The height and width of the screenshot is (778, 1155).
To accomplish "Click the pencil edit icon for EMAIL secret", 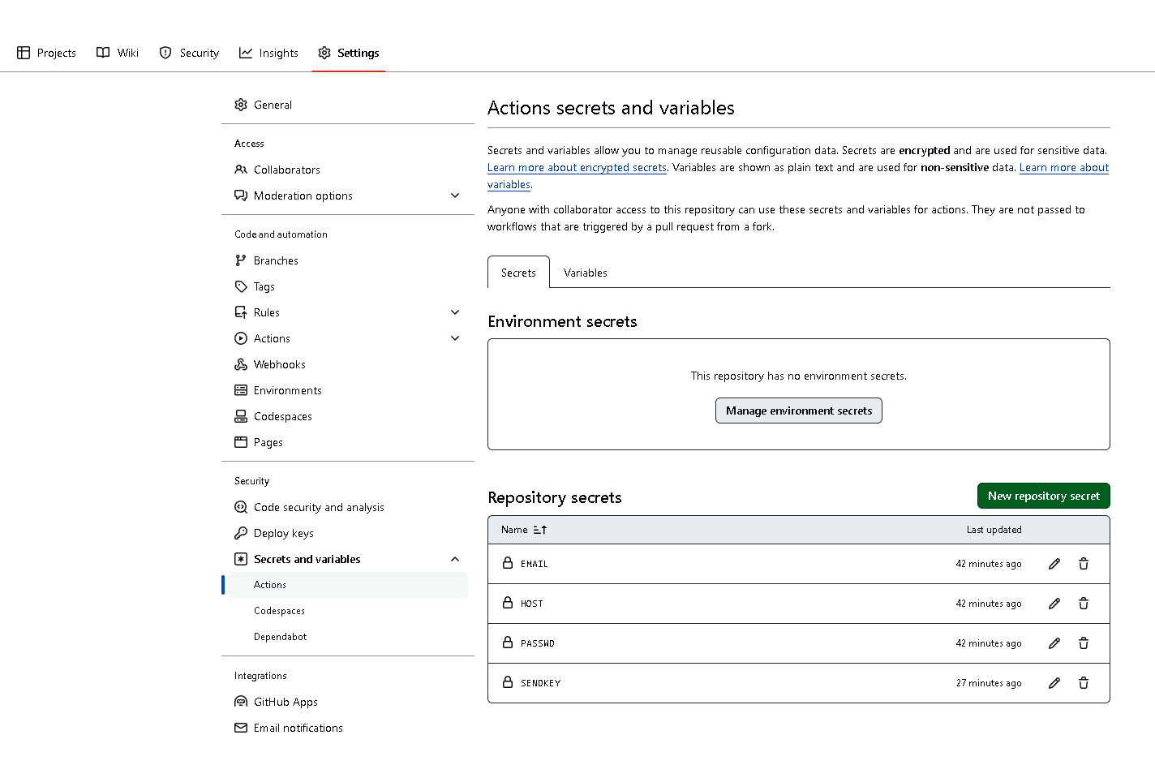I will pyautogui.click(x=1054, y=564).
